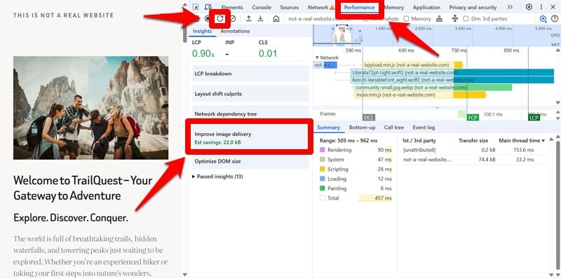The image size is (561, 278).
Task: Select community-small.jpg.webp network request
Action: pos(433,88)
